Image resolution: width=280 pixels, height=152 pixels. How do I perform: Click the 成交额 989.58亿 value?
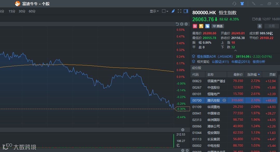point(266,33)
